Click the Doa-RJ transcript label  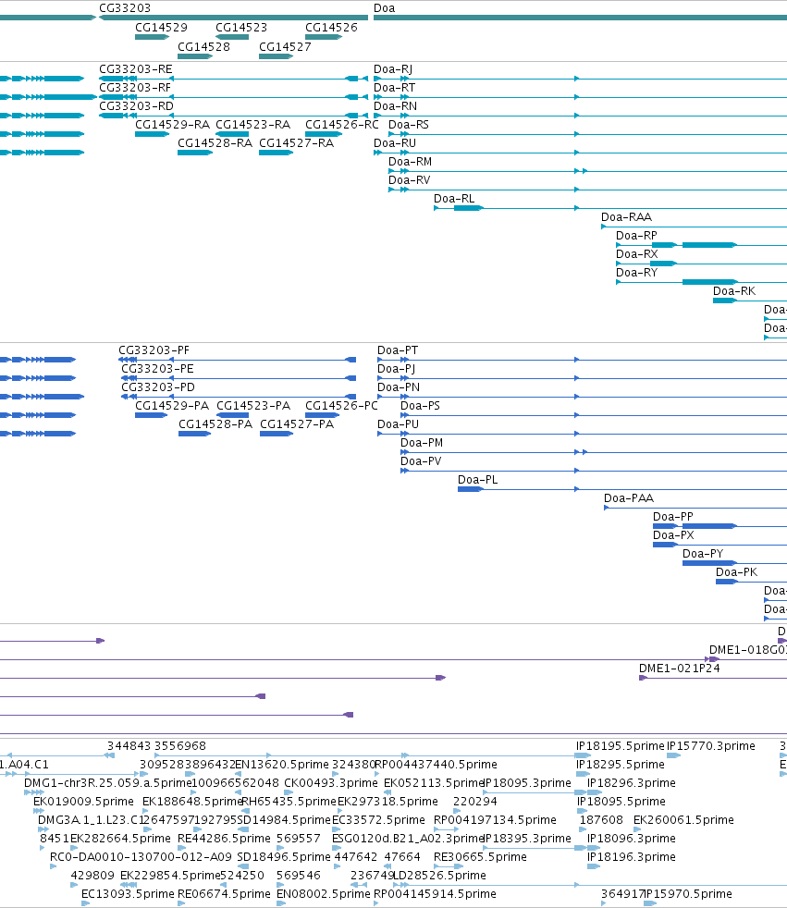(393, 69)
